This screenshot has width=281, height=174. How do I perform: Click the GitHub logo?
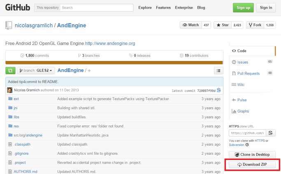(x=18, y=7)
